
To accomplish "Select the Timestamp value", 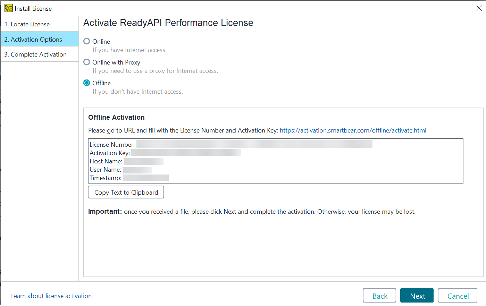I will [x=146, y=178].
